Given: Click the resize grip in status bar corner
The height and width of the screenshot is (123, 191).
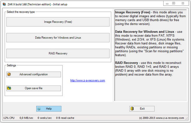Looking at the screenshot, I should (187, 118).
